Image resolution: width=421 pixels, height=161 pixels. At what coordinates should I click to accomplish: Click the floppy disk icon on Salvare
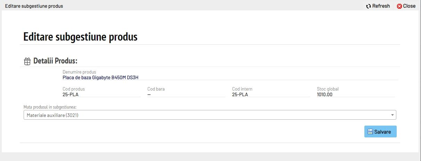coord(370,132)
